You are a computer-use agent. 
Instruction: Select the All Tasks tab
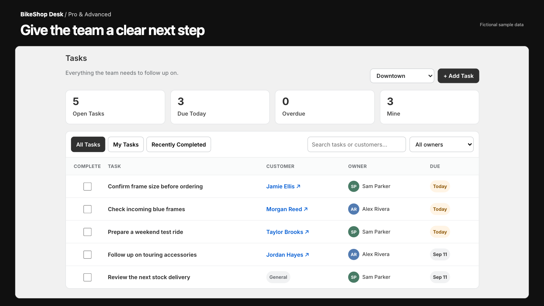click(88, 144)
